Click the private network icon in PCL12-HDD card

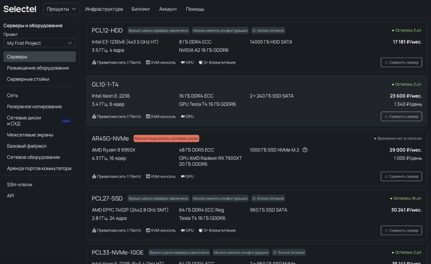94,63
